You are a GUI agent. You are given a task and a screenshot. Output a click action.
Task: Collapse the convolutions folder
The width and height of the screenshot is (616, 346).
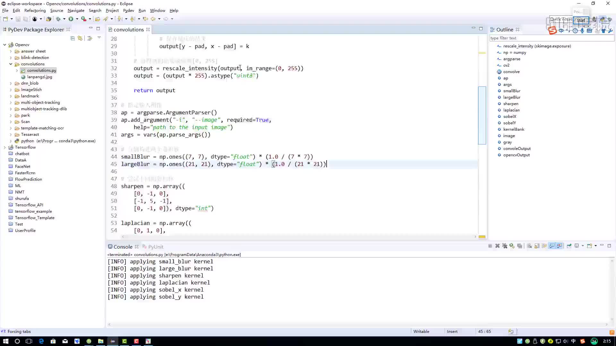click(x=11, y=64)
